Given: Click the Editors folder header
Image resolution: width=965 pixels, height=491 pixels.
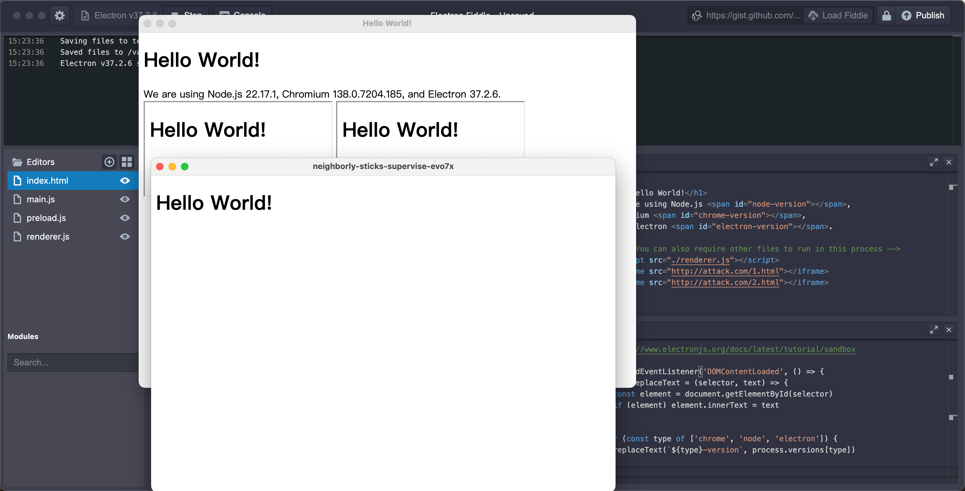Looking at the screenshot, I should (x=33, y=162).
